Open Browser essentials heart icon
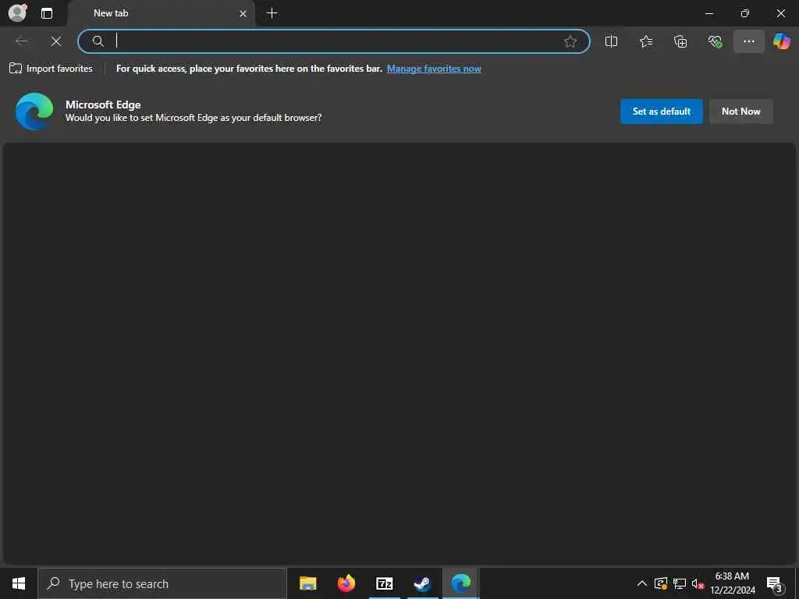 [715, 41]
